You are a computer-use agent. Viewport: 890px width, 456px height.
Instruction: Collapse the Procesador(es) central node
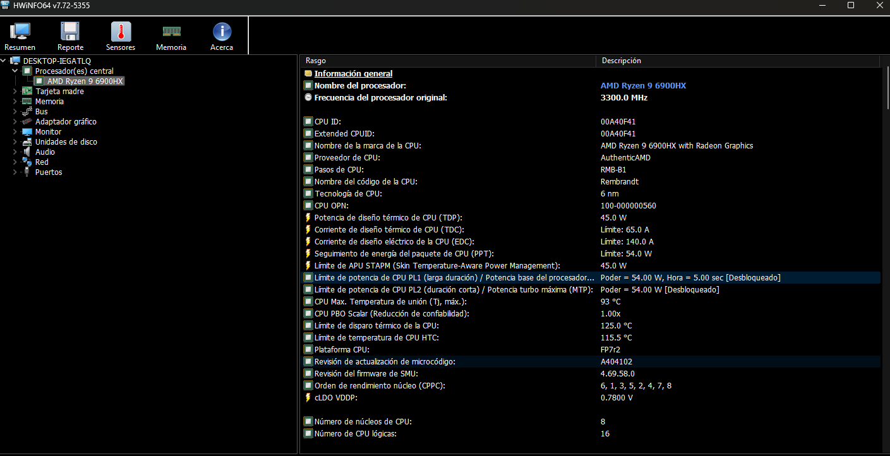click(x=15, y=71)
